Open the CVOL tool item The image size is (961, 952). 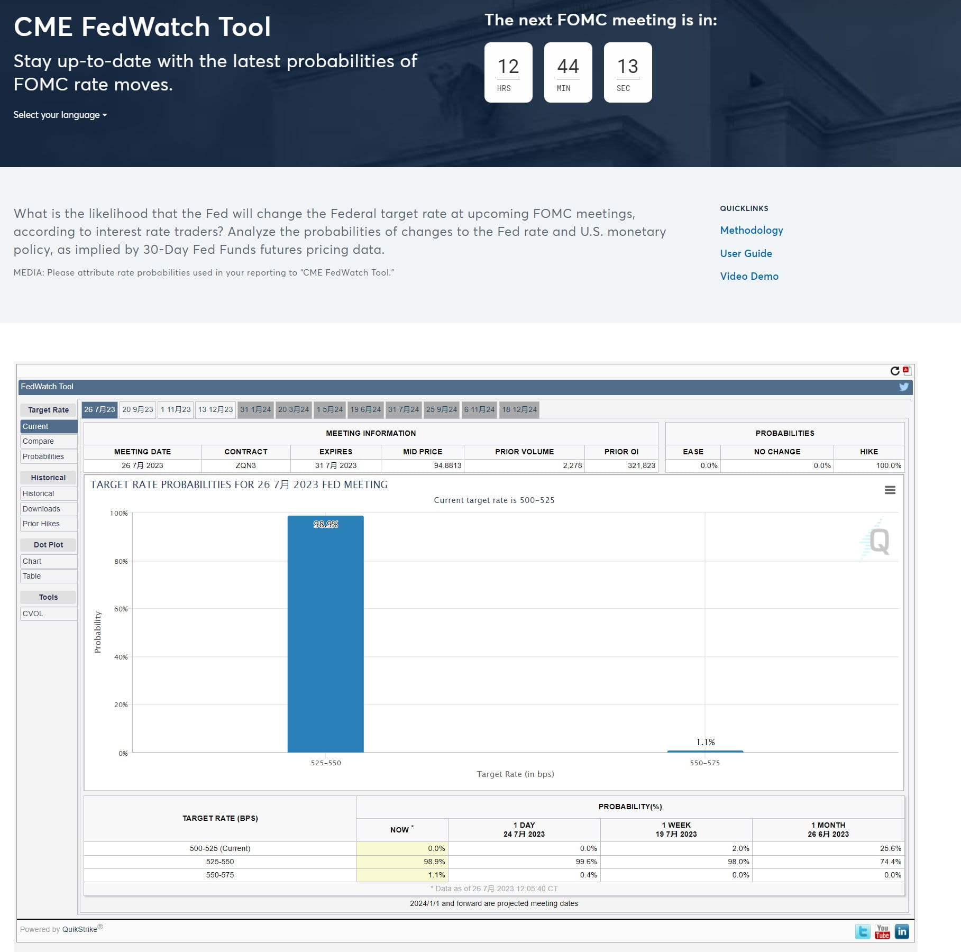[x=49, y=614]
